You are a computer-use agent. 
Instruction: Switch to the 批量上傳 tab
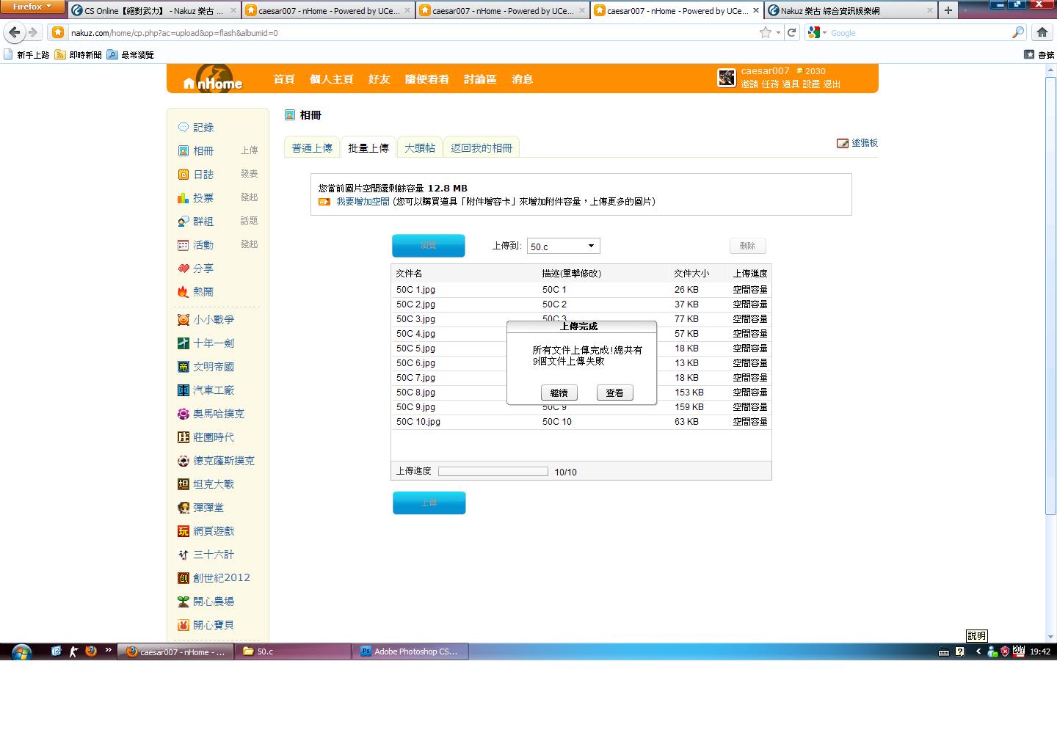(368, 147)
